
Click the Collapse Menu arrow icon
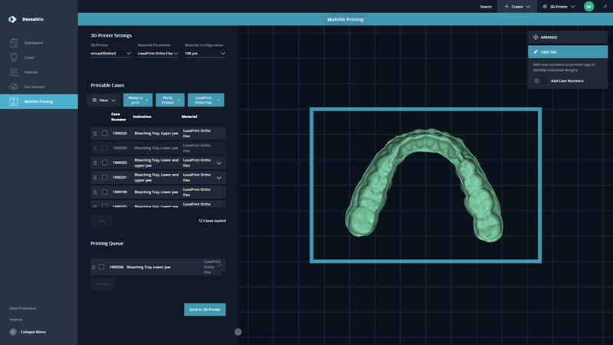13,332
